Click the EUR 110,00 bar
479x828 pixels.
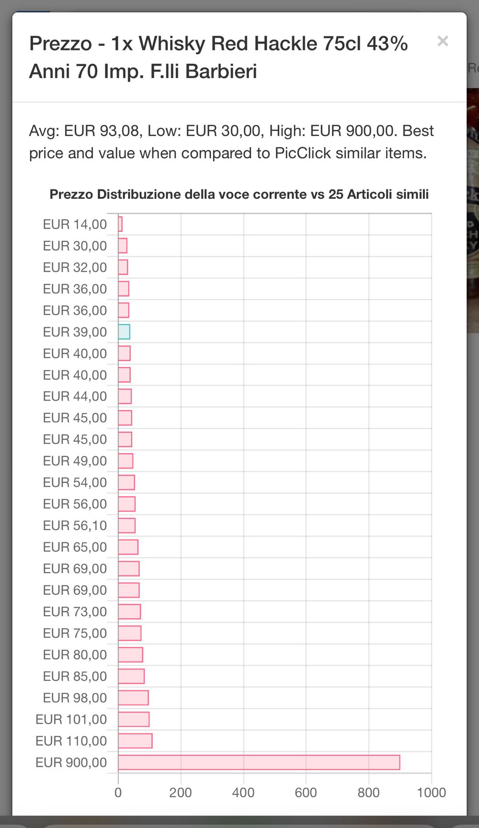tap(136, 741)
